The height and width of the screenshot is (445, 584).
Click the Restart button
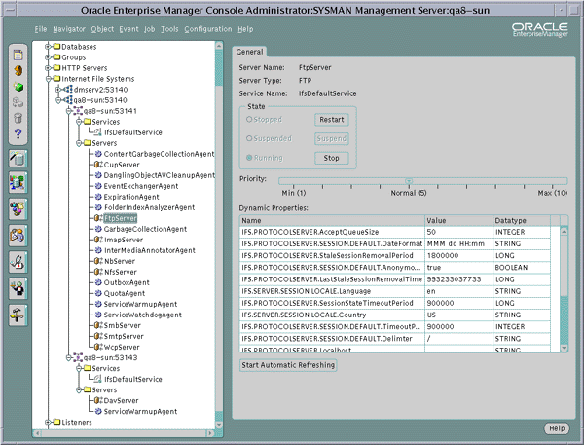332,120
